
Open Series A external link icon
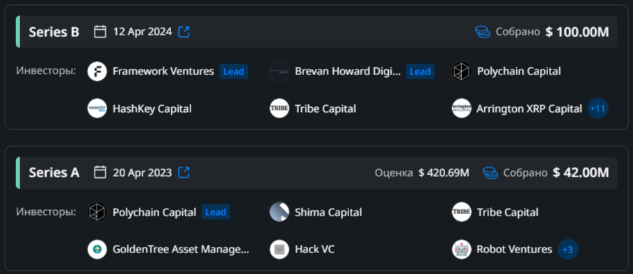[x=184, y=172]
